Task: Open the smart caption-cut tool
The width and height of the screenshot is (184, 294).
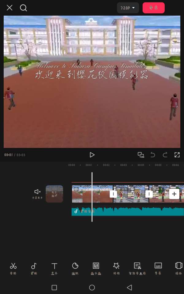Action: pos(137,268)
